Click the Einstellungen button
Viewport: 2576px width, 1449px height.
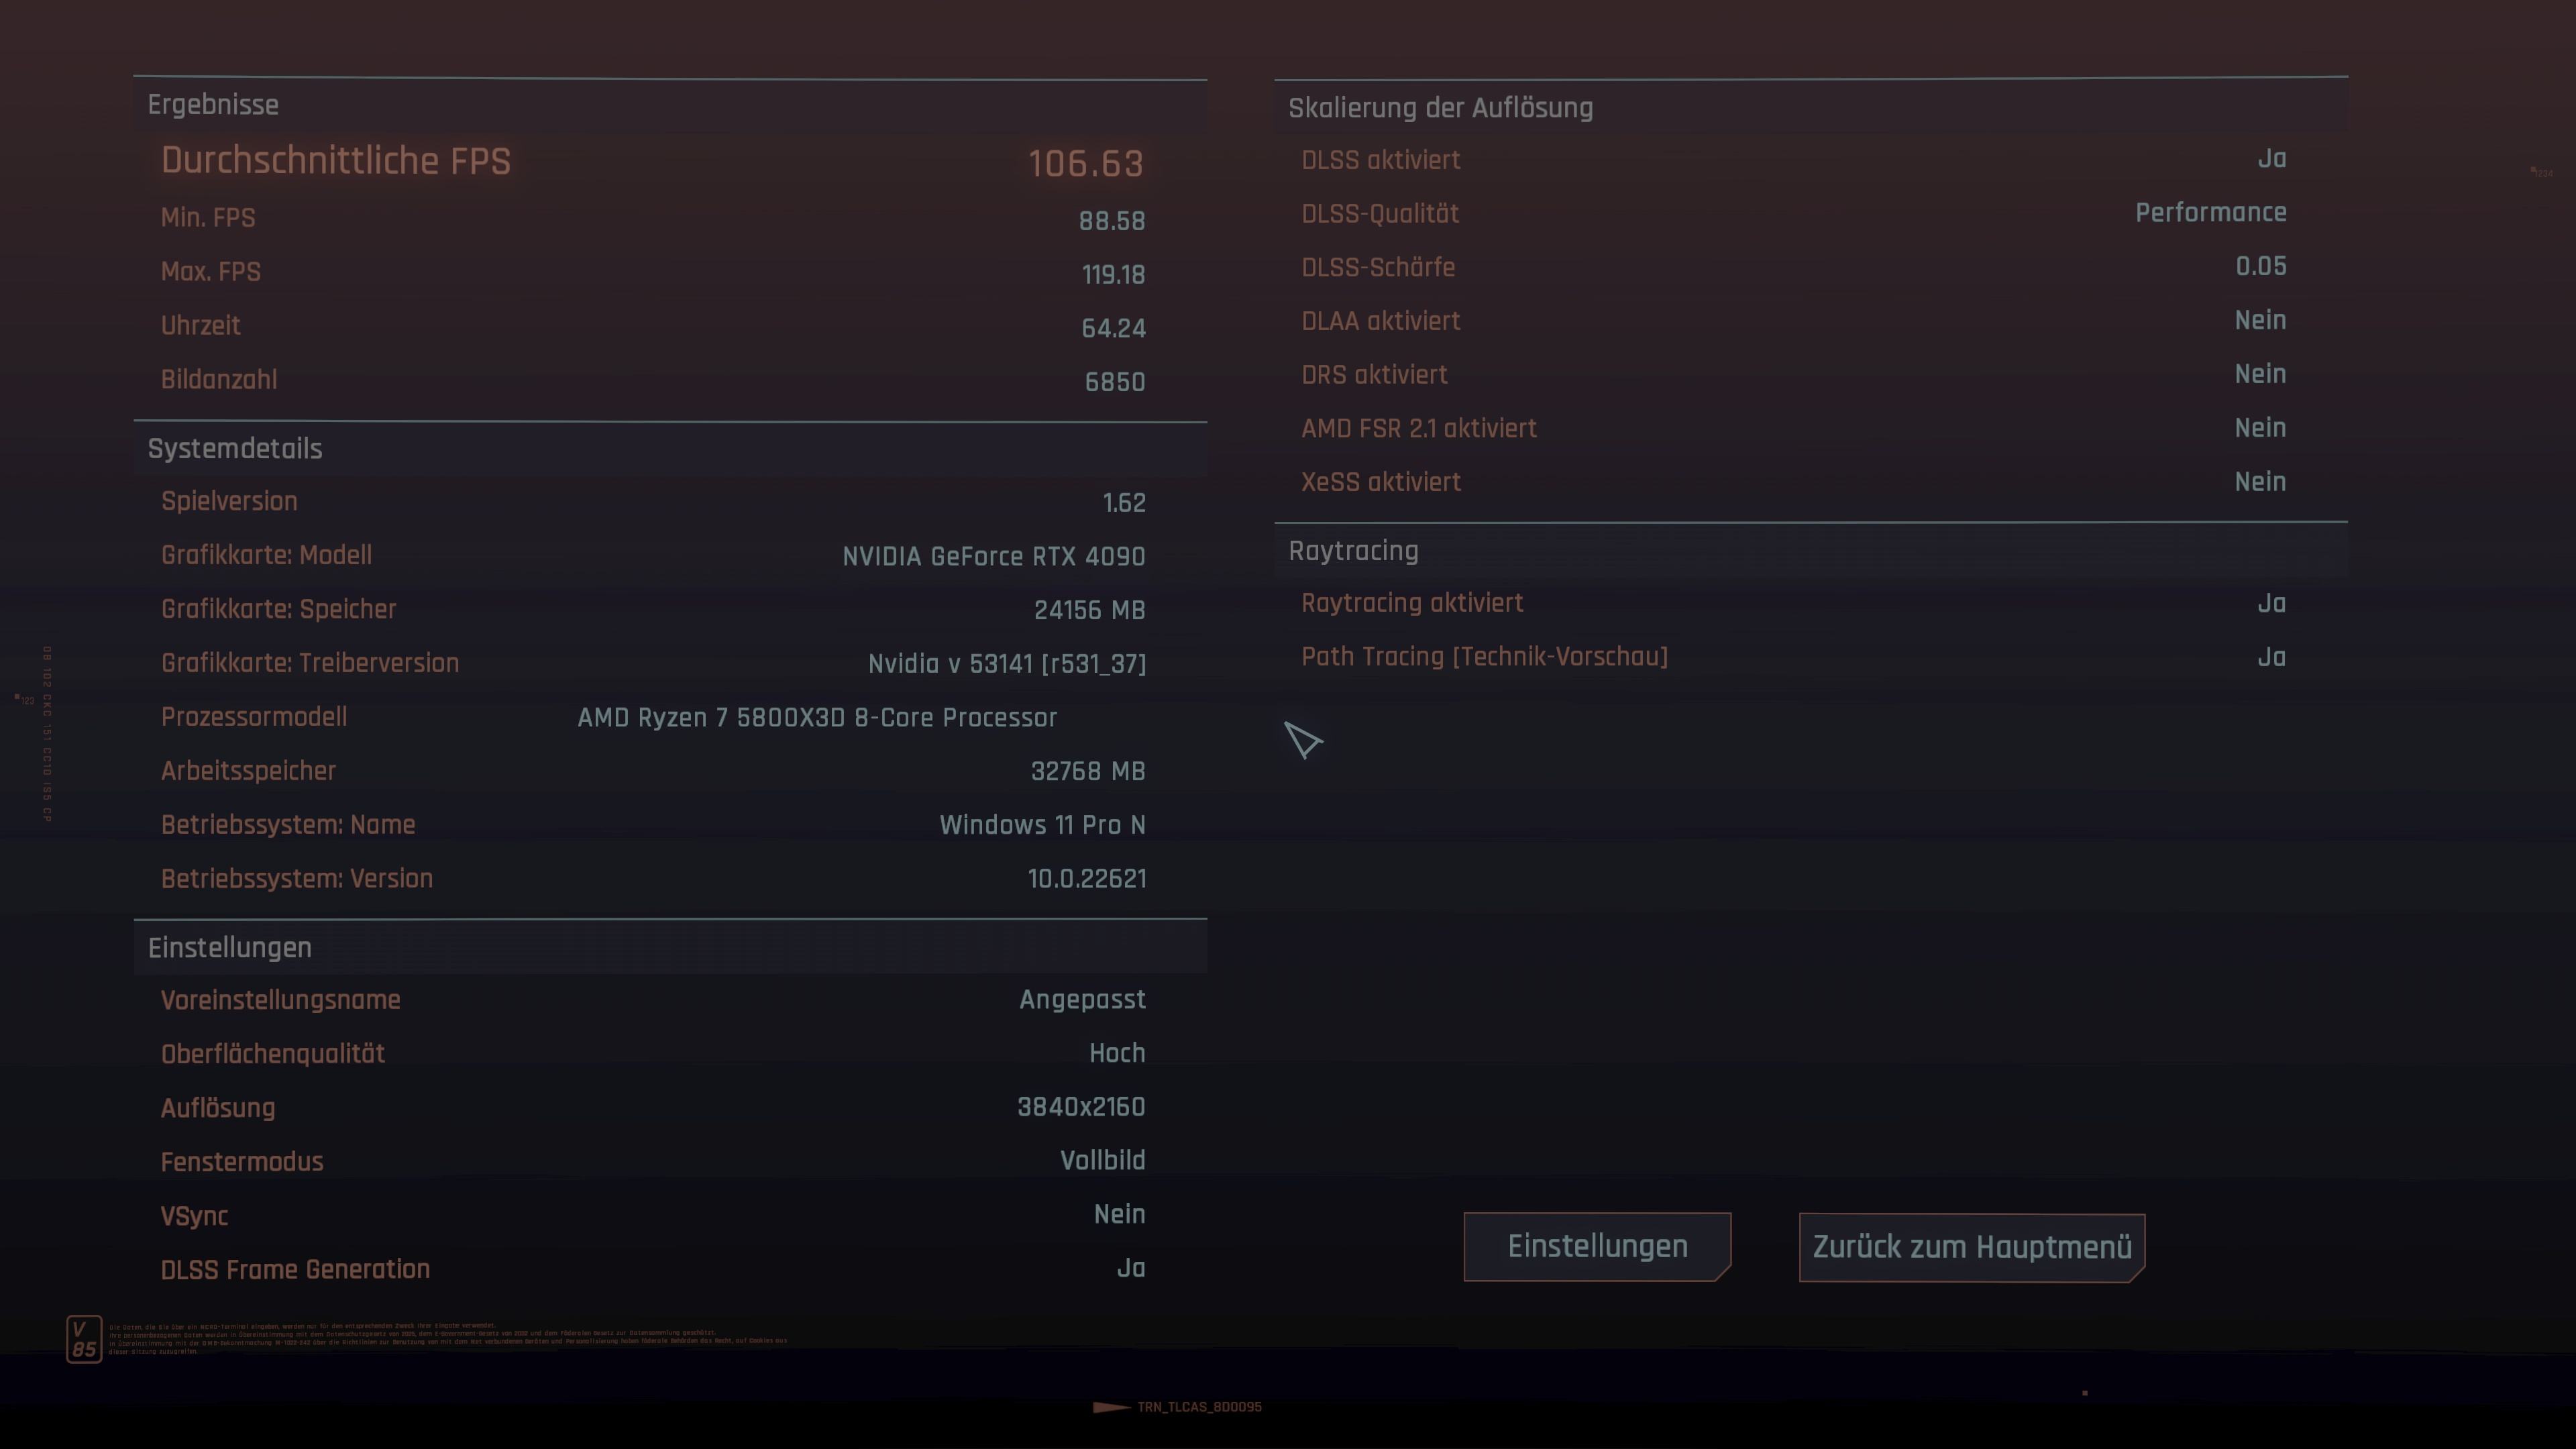click(x=1597, y=1246)
